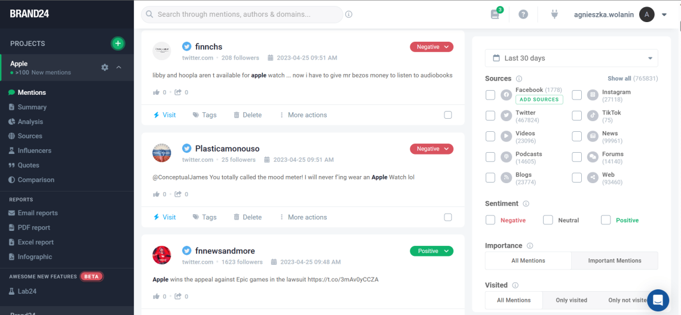This screenshot has width=681, height=315.
Task: Open the Analysis section in sidebar
Action: [30, 122]
